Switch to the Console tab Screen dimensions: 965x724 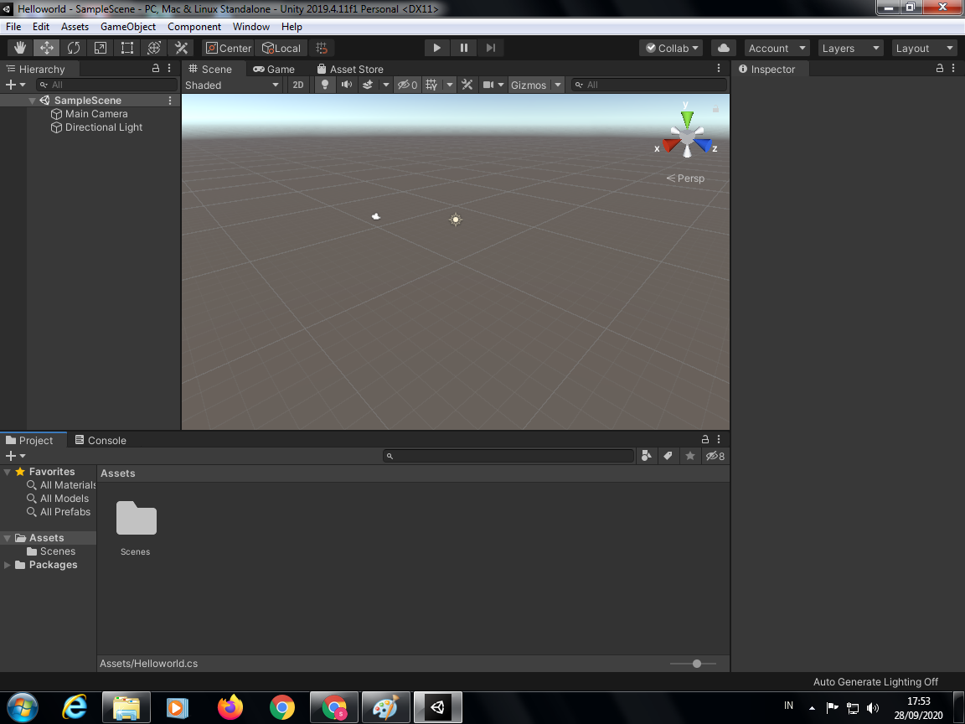click(x=101, y=440)
